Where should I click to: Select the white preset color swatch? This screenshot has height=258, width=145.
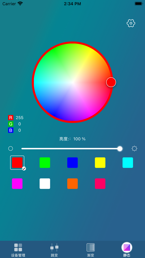(45, 184)
